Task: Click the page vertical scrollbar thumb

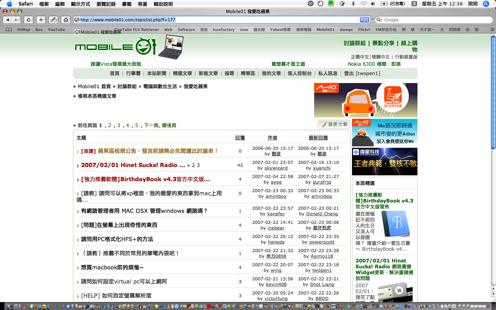Action: tap(493, 93)
